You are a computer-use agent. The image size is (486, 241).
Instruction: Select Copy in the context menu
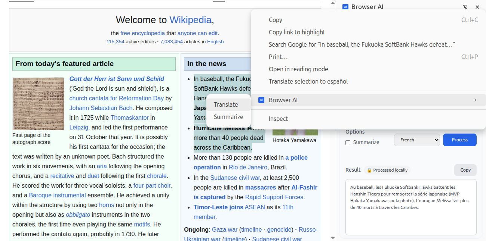point(368,20)
